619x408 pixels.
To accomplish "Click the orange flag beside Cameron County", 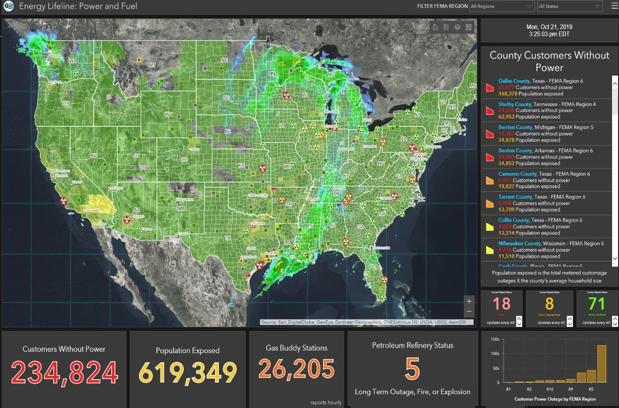I will click(x=490, y=180).
